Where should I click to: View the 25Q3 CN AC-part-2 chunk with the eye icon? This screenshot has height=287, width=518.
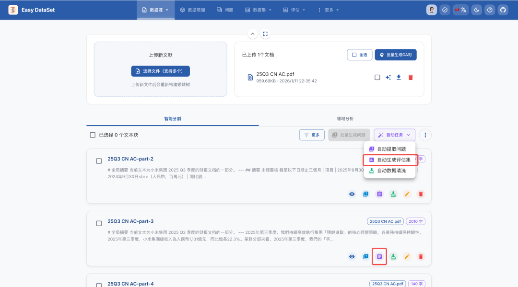click(352, 194)
